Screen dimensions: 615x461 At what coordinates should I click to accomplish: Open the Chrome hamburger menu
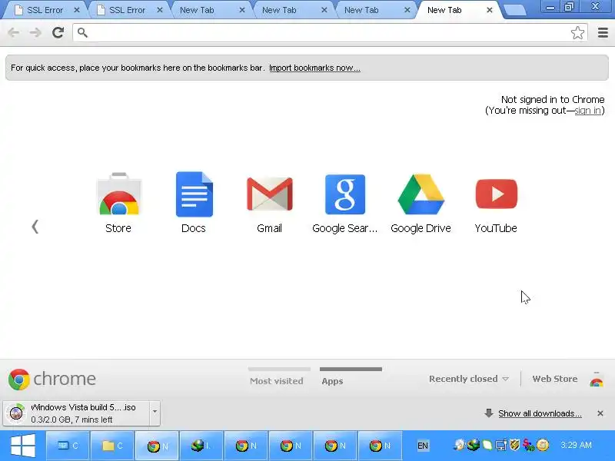pos(603,32)
